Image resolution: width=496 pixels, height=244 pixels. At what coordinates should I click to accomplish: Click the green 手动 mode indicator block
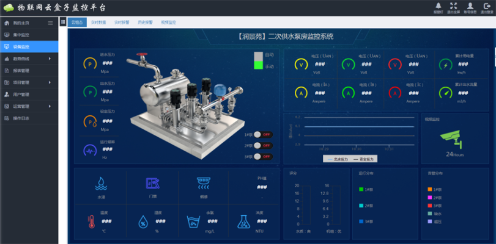[258, 66]
